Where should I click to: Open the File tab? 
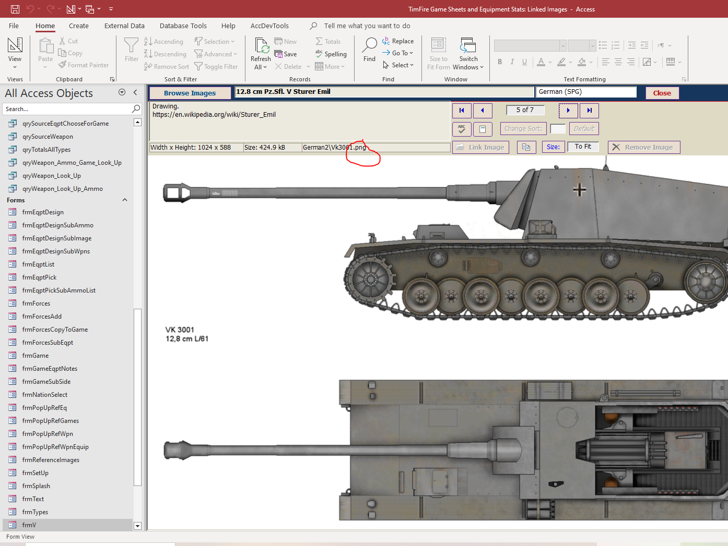point(14,26)
